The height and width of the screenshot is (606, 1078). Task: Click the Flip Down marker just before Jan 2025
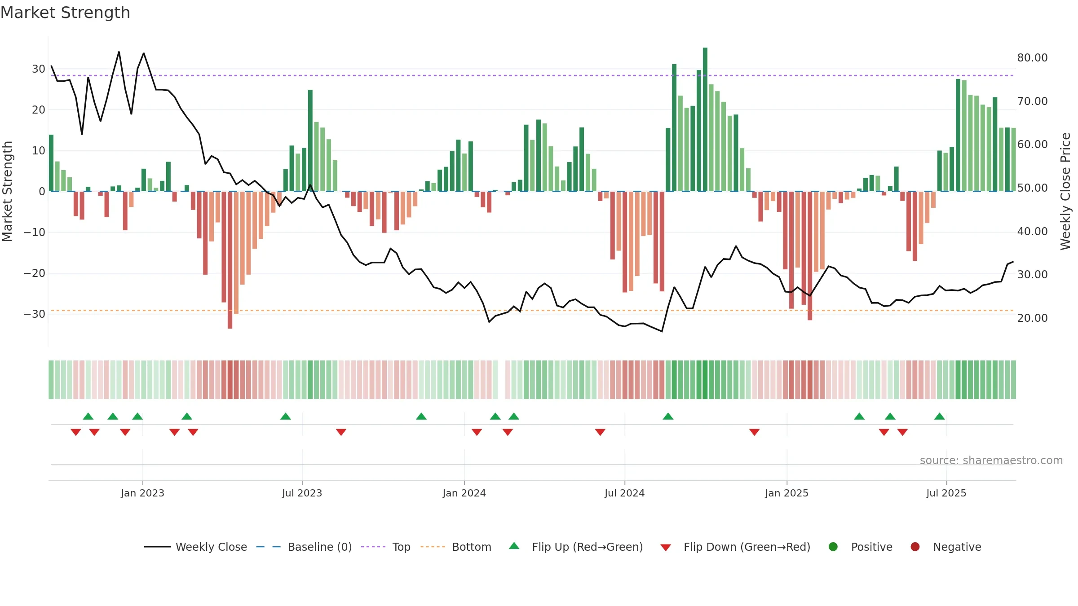(754, 432)
